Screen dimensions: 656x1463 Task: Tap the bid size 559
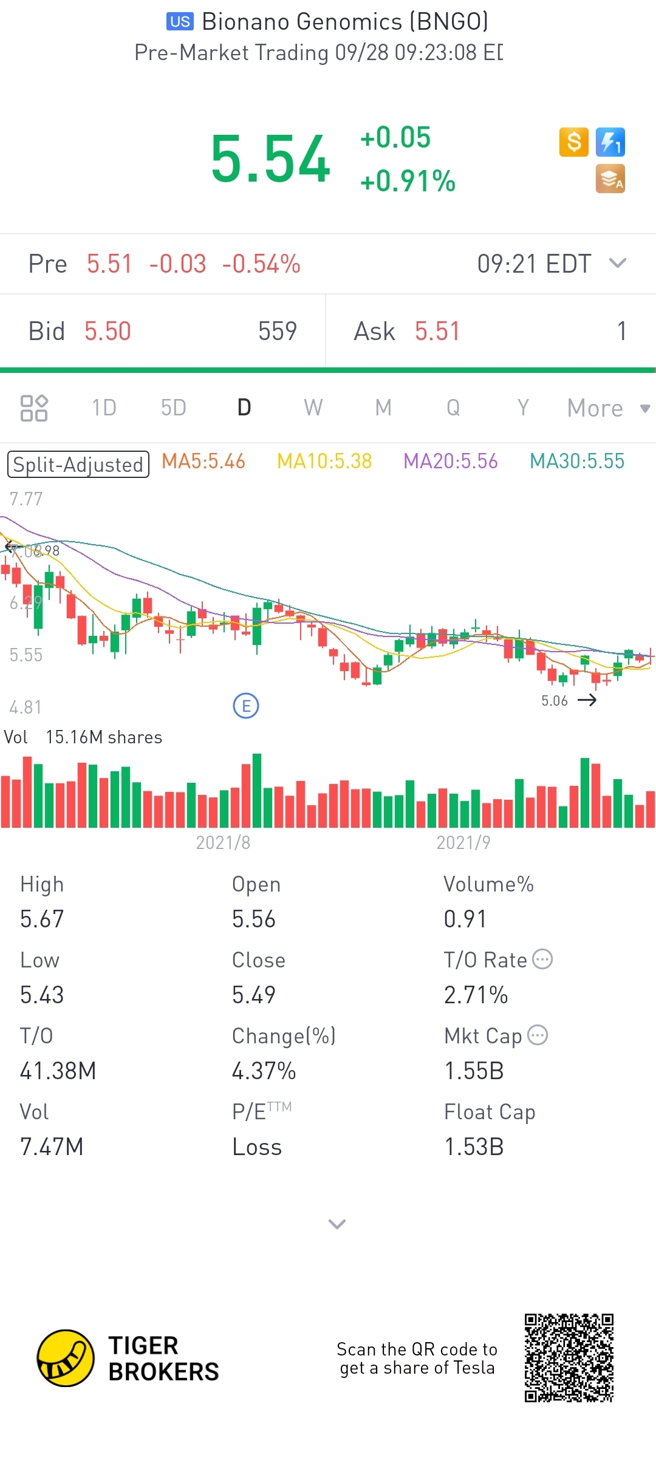point(278,331)
